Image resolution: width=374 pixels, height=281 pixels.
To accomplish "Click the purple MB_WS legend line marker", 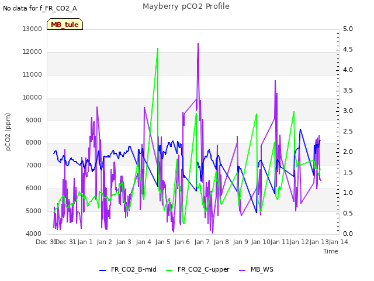I will [x=242, y=270].
